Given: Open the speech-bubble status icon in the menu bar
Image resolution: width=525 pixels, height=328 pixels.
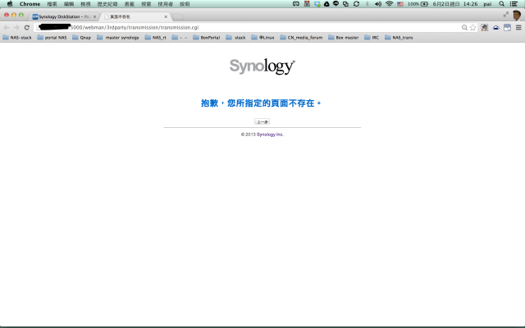Looking at the screenshot, I should tap(336, 3).
